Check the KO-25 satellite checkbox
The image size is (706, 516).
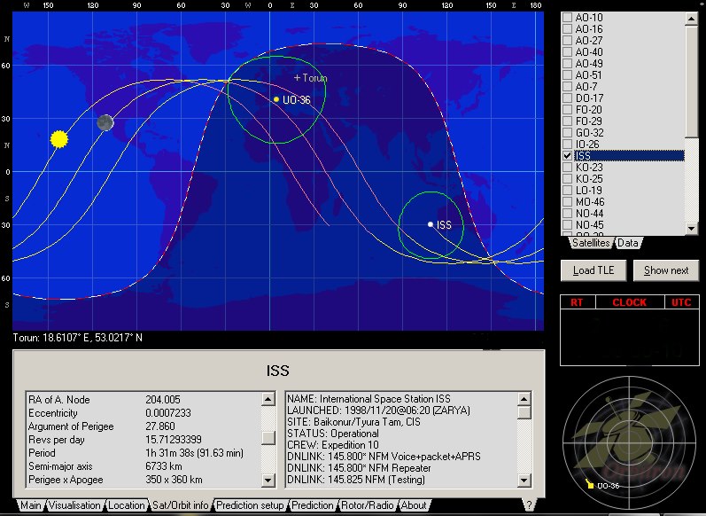click(x=567, y=178)
